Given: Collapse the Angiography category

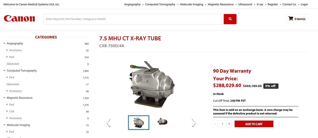Looking at the screenshot, I should [x=4, y=43].
